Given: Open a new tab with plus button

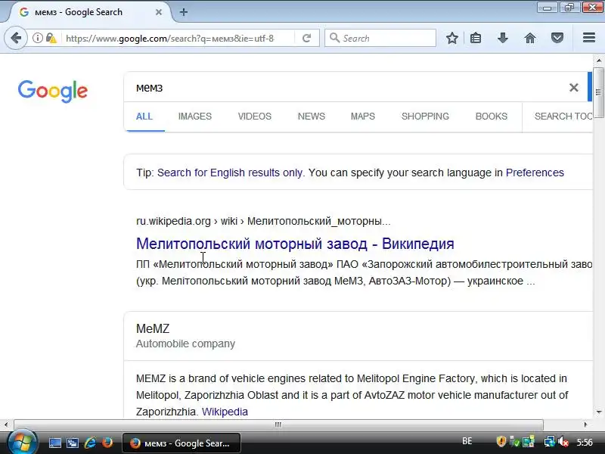Looking at the screenshot, I should [x=184, y=12].
